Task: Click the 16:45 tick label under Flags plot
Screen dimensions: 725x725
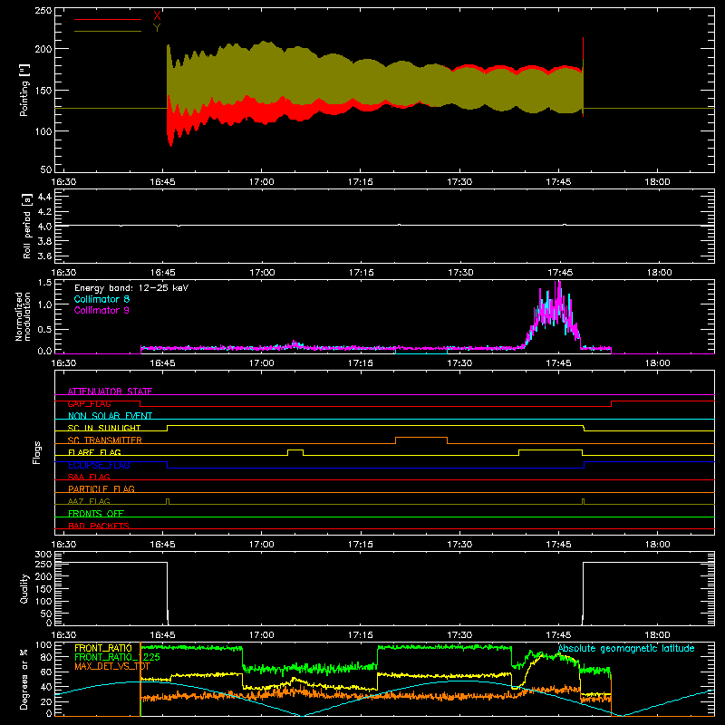Action: pyautogui.click(x=163, y=545)
